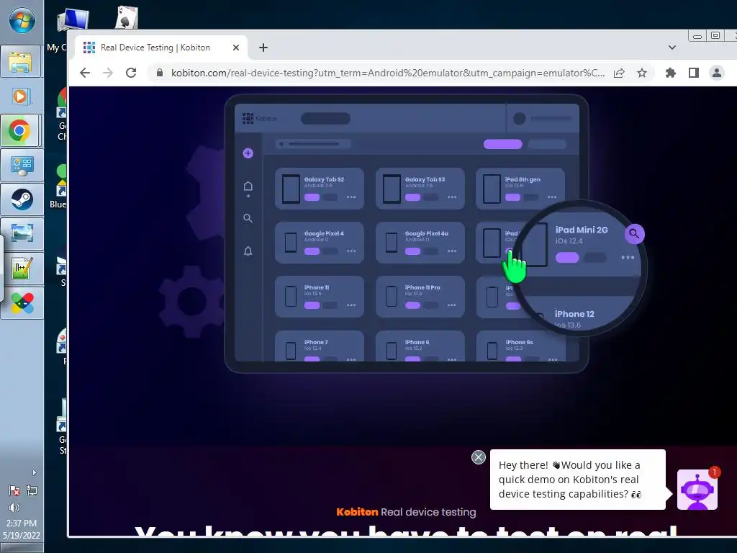This screenshot has height=553, width=737.
Task: Open the Kobiton chatbot robot icon
Action: [x=697, y=490]
